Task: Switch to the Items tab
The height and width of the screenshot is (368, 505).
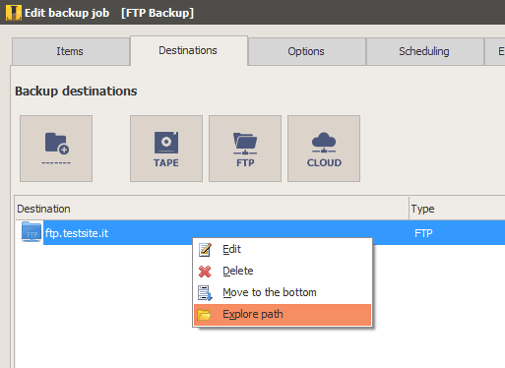Action: point(71,51)
